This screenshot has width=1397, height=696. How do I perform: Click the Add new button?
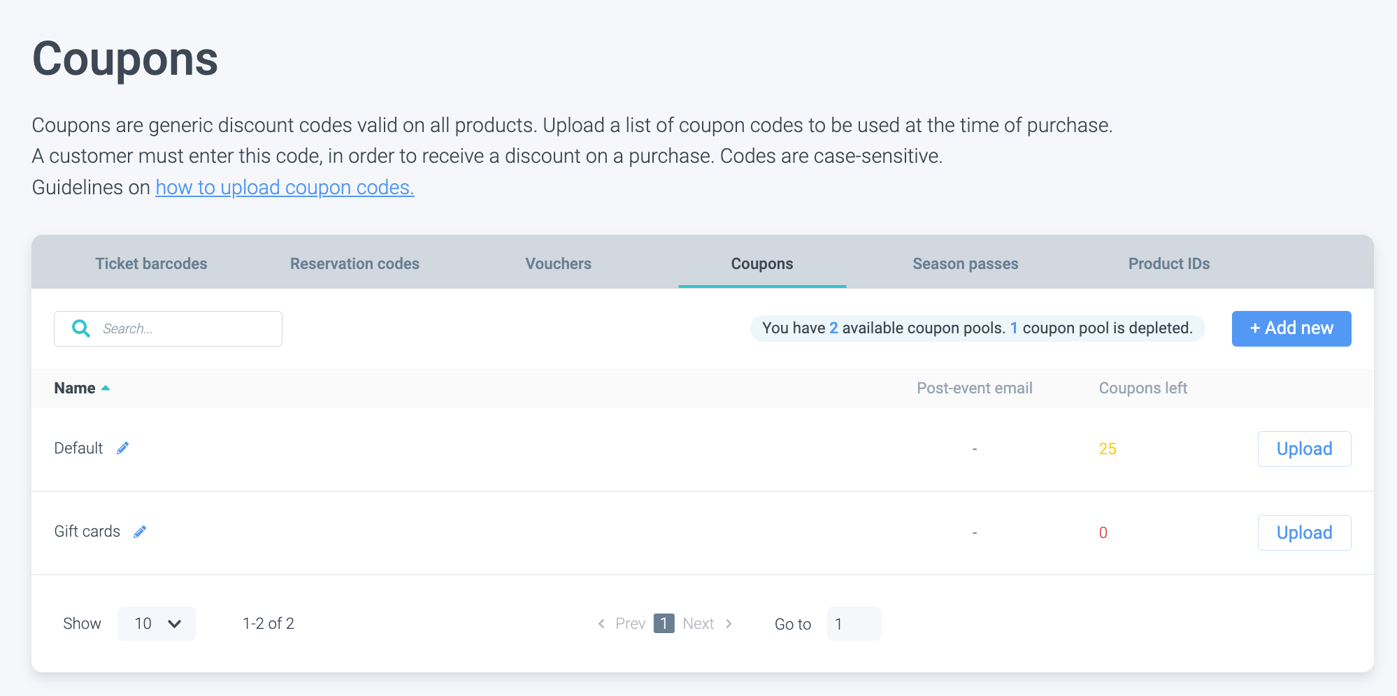[1291, 328]
